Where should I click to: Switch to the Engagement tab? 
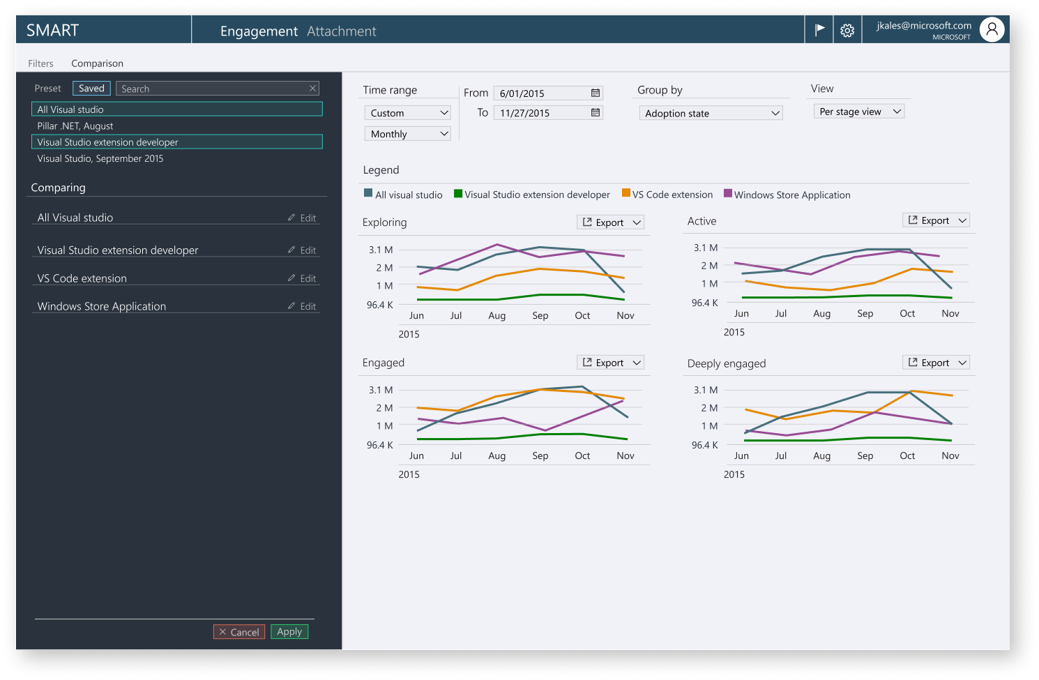259,31
